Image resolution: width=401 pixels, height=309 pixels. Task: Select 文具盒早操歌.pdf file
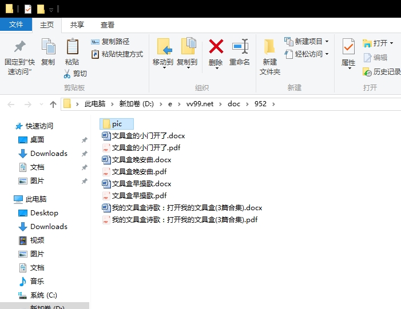pos(134,195)
